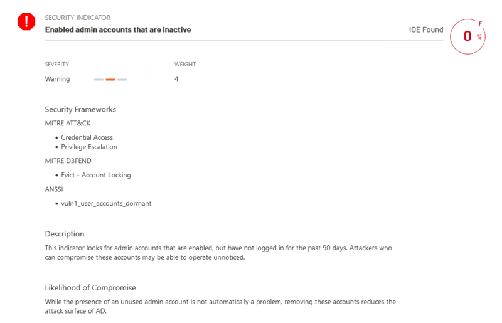Open the Evict - Account Locking item
The width and height of the screenshot is (502, 323).
(x=96, y=175)
